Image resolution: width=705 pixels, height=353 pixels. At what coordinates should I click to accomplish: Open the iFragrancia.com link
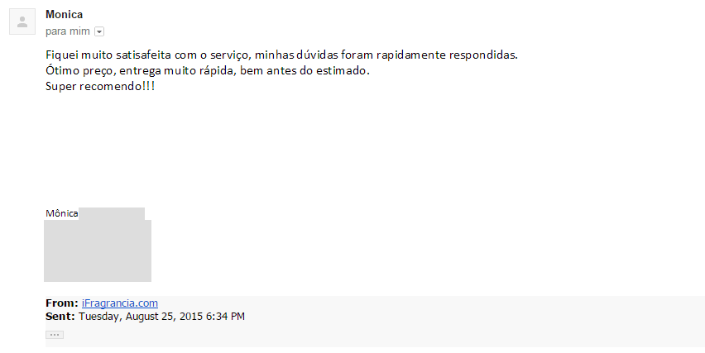point(120,303)
